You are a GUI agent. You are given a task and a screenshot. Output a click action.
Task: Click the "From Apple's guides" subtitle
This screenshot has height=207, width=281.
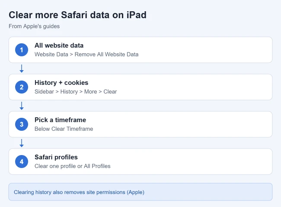point(34,26)
